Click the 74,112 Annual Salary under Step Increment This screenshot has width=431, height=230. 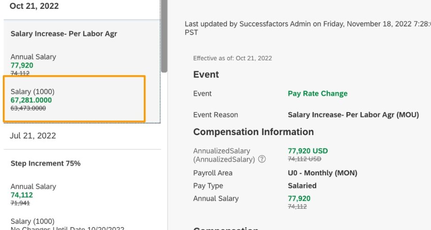click(x=22, y=195)
